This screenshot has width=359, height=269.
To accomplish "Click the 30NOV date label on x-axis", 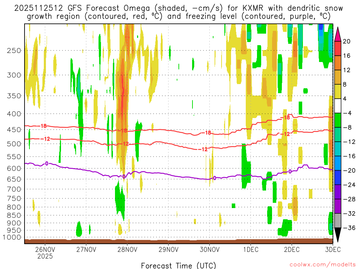I will pos(210,249).
